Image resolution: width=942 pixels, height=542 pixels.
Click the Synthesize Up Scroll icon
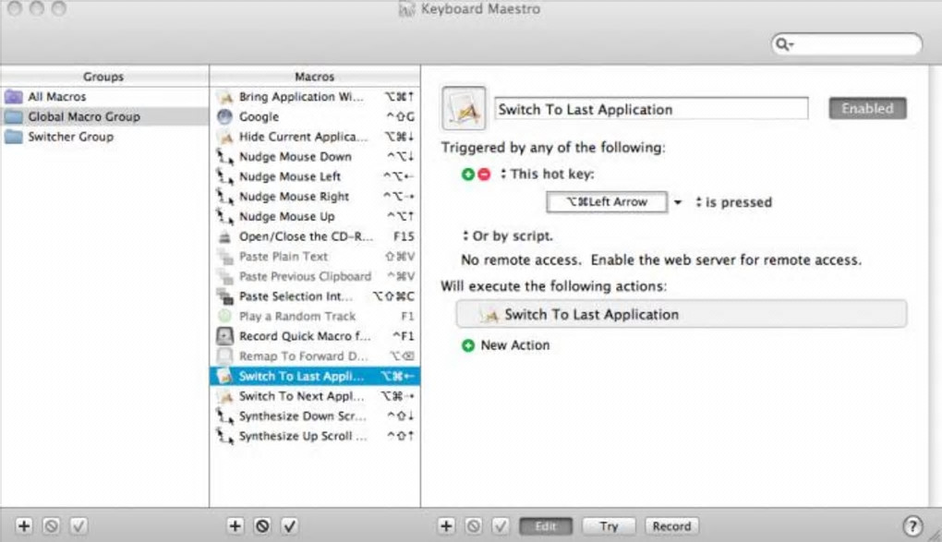coord(224,436)
